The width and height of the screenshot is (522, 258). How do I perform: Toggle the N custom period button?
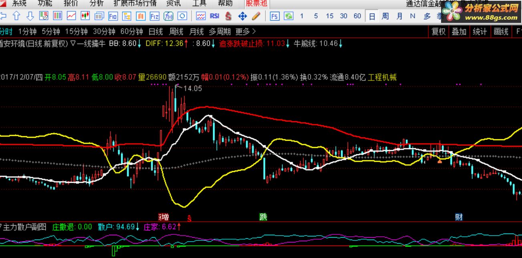[x=413, y=16]
